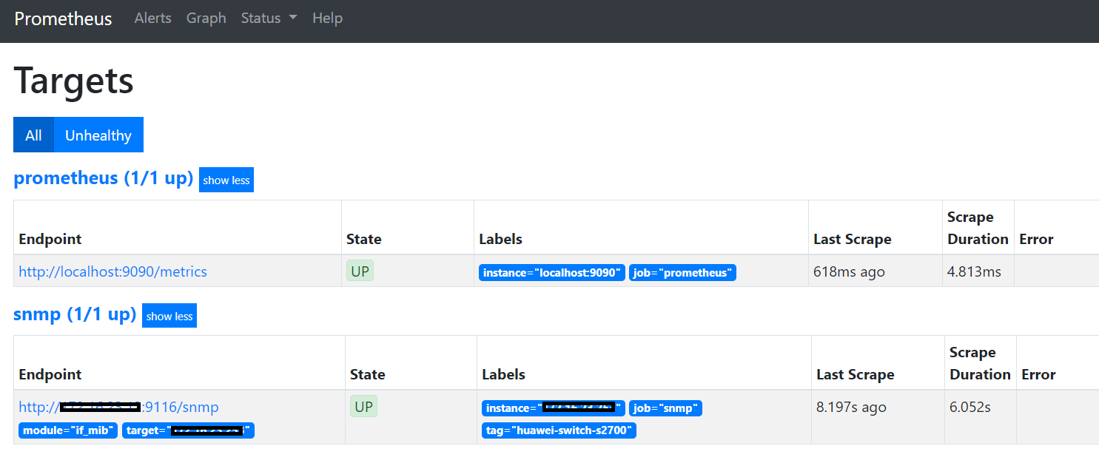Viewport: 1099px width, 463px height.
Task: Click Scrape Duration header in prometheus table
Action: (x=978, y=228)
